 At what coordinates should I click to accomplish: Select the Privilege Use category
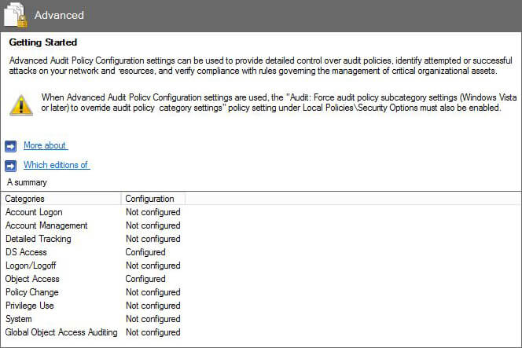click(x=30, y=305)
